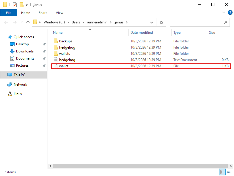
Task: Click the horizontal scrollbar right arrow
Action: [231, 166]
